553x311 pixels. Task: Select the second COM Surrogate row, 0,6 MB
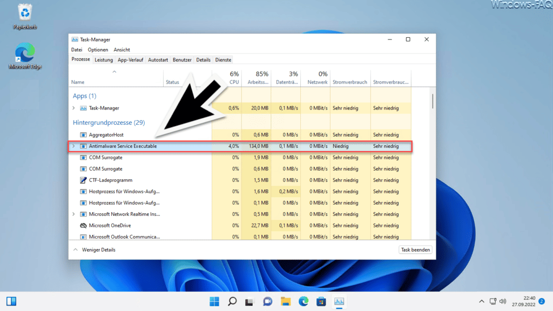[240, 169]
